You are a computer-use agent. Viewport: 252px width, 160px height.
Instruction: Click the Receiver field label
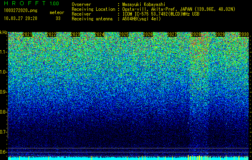point(81,14)
